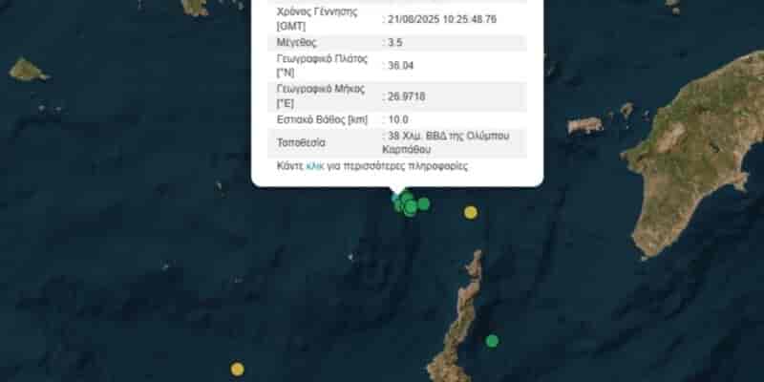The image size is (764, 382).
Task: Click the small island at the far left
Action: pos(28,70)
